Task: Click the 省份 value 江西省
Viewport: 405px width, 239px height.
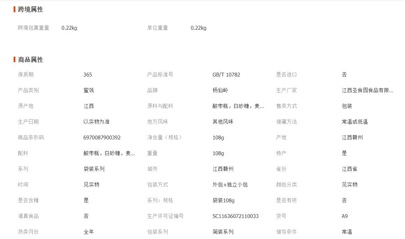Action: (x=349, y=169)
